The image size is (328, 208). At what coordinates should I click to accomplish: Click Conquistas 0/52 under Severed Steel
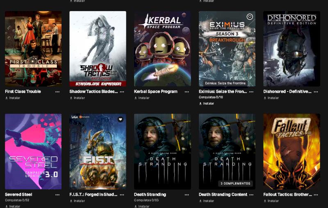pyautogui.click(x=17, y=200)
